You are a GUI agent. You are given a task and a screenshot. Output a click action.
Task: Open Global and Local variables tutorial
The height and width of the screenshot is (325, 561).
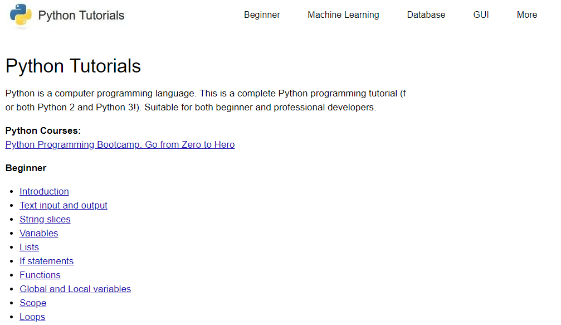pos(75,289)
